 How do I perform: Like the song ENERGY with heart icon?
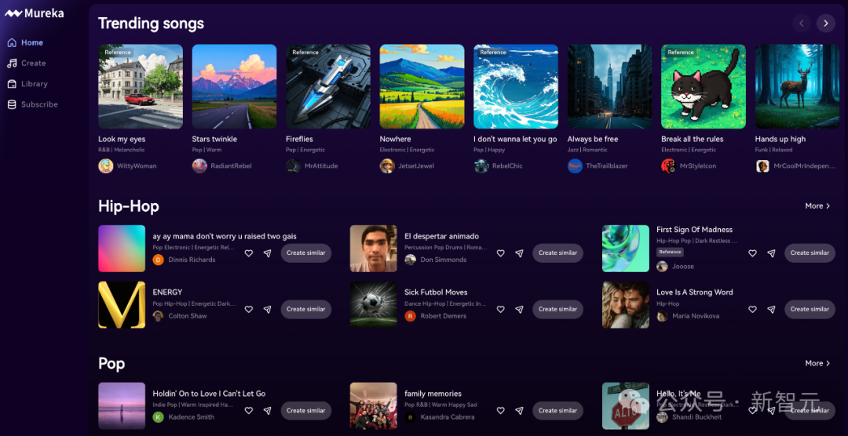tap(249, 310)
